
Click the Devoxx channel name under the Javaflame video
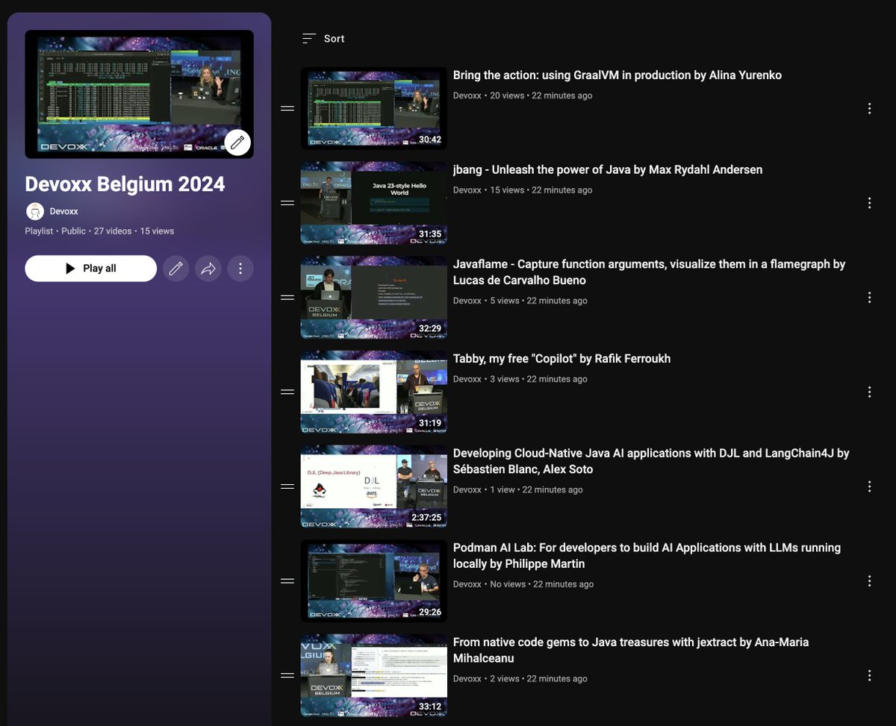click(x=467, y=301)
